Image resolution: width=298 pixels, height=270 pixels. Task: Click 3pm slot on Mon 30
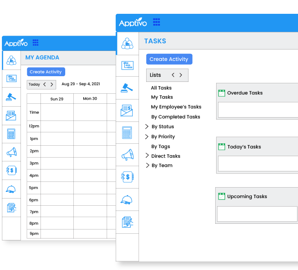point(90,163)
